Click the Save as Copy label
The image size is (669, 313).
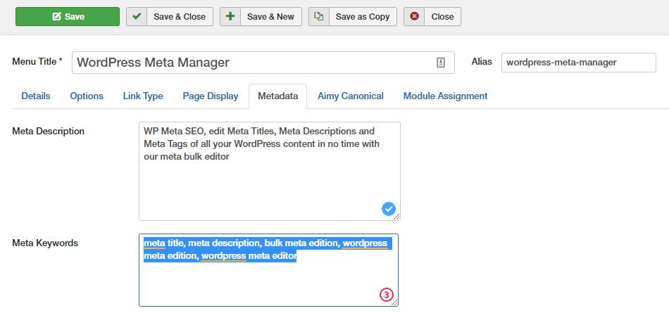[x=363, y=17]
